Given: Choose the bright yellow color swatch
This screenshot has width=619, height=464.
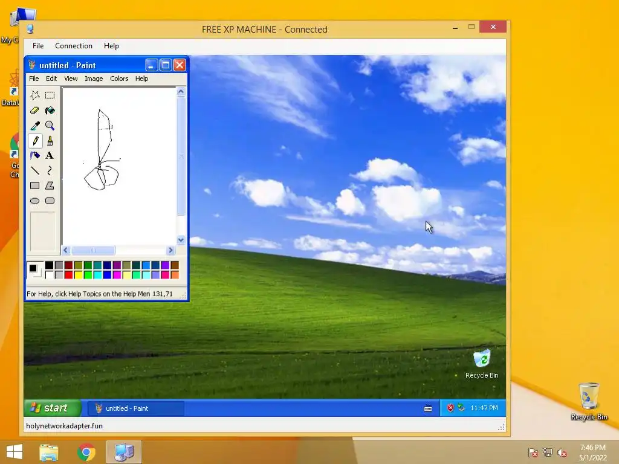Looking at the screenshot, I should click(x=78, y=275).
